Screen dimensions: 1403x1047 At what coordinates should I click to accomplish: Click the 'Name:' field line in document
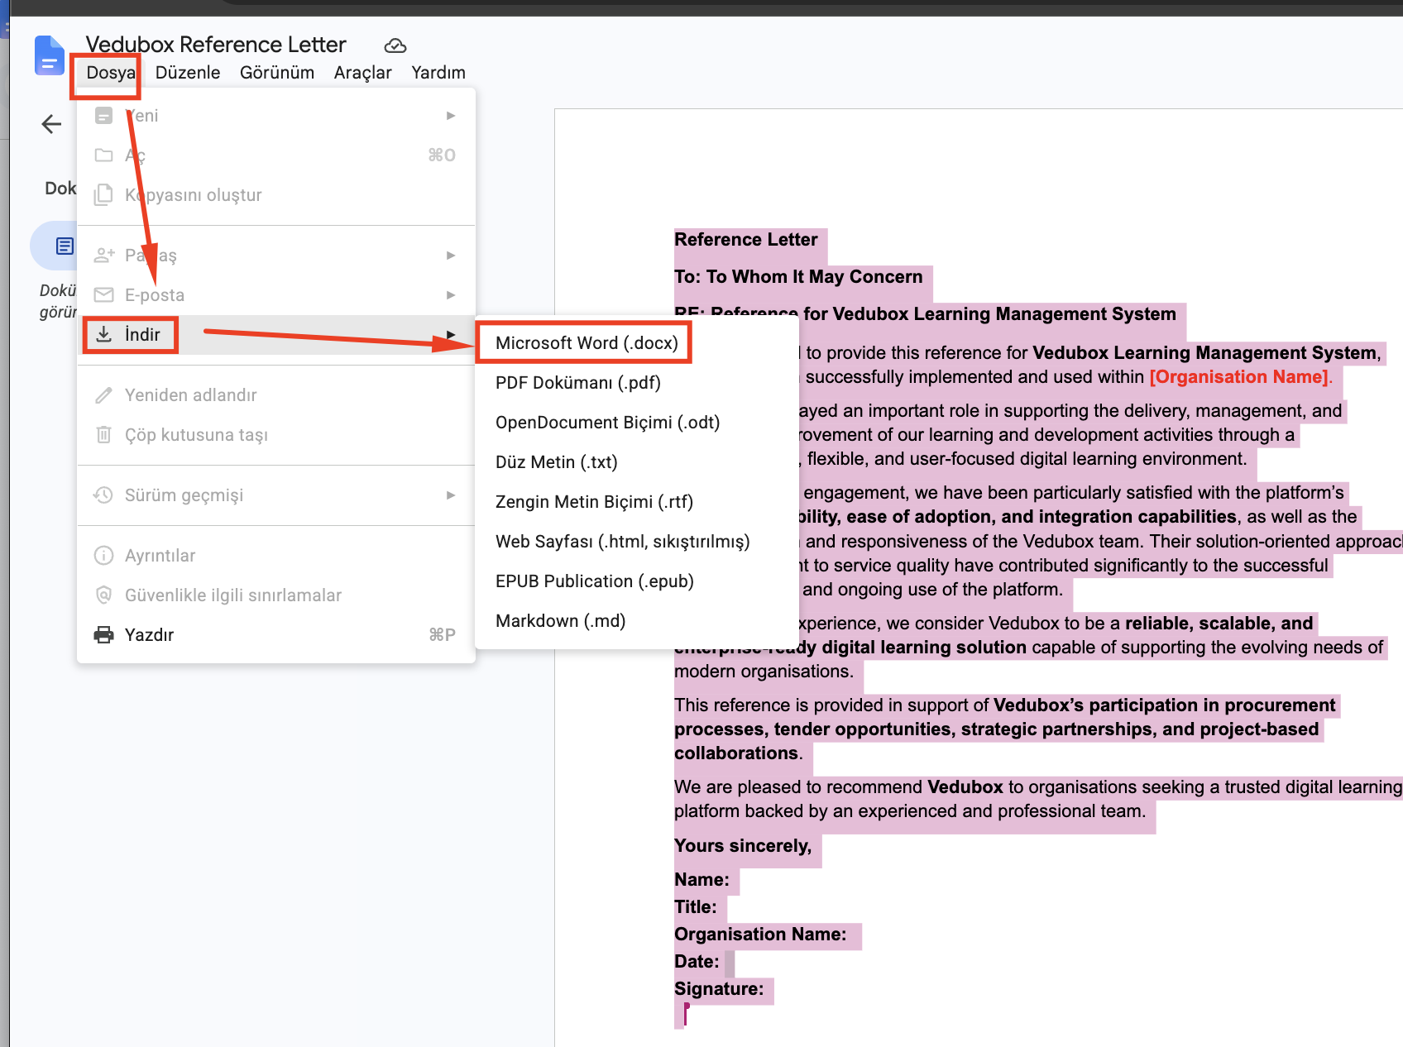[x=701, y=880]
